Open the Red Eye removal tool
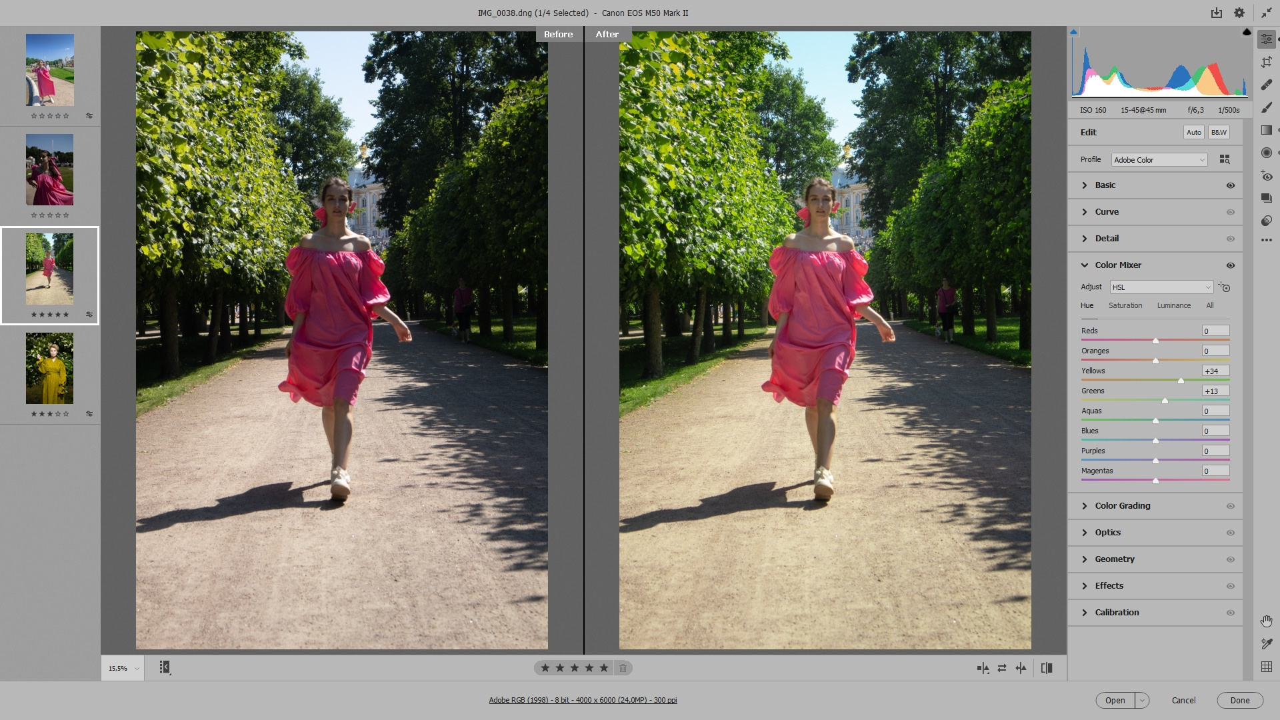Viewport: 1280px width, 720px height. pyautogui.click(x=1267, y=176)
